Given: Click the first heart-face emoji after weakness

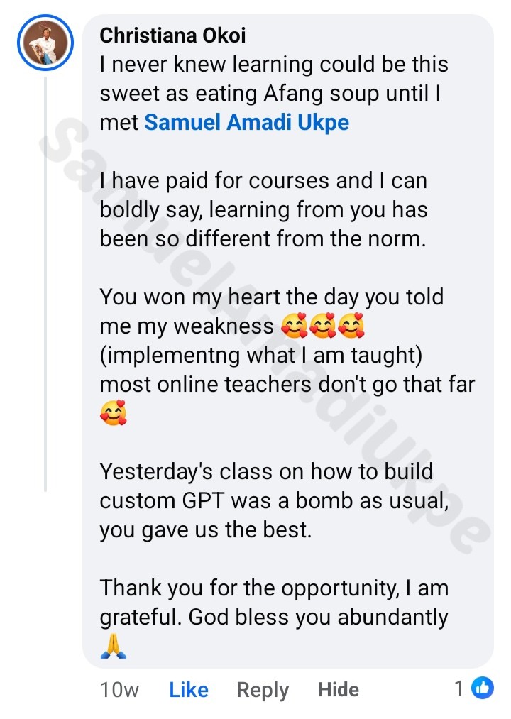Looking at the screenshot, I should pyautogui.click(x=294, y=326).
